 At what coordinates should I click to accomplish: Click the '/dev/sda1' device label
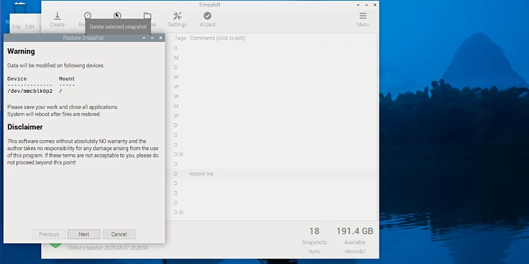[x=355, y=252]
